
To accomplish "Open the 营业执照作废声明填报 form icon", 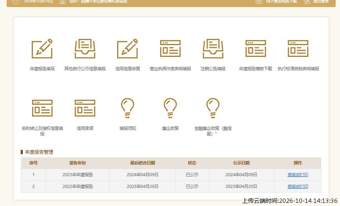I will pos(170,48).
